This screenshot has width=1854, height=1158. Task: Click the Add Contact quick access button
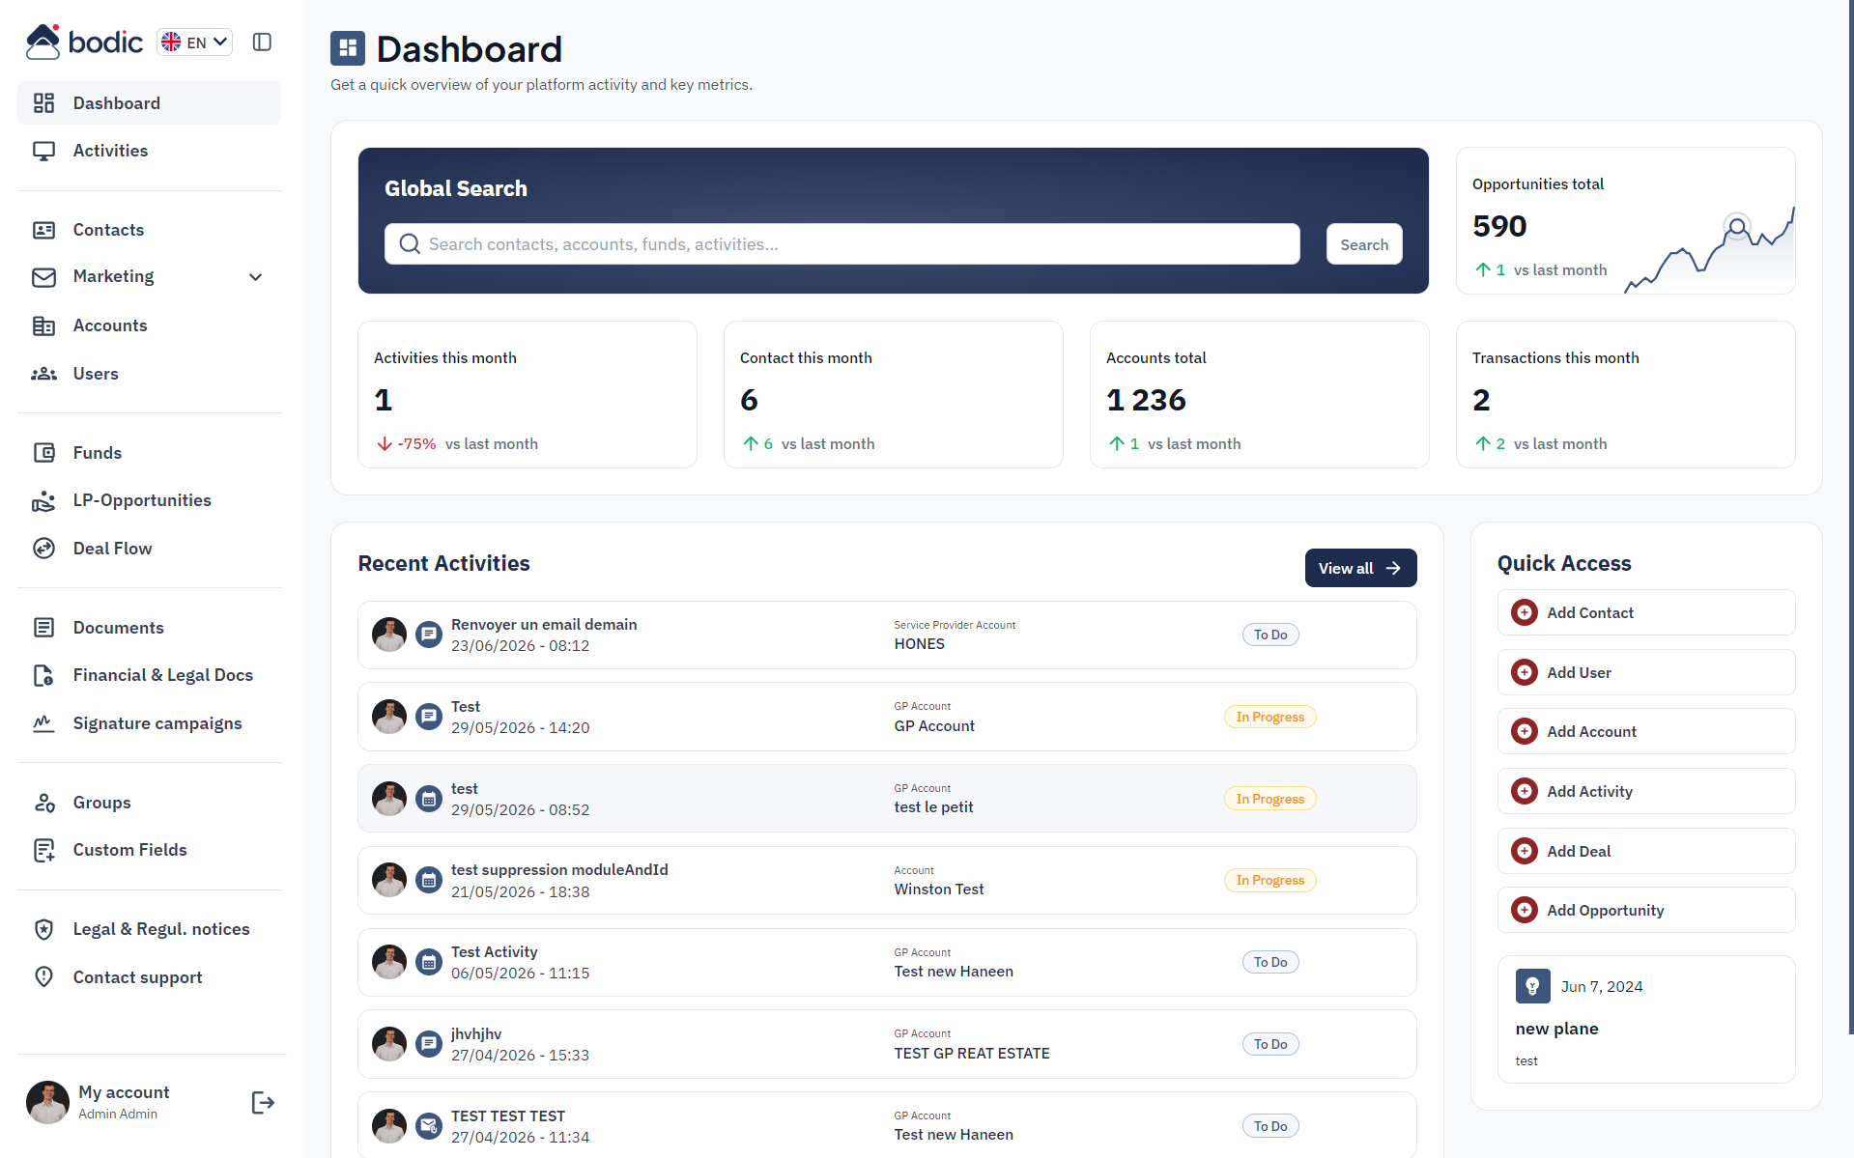(x=1646, y=612)
